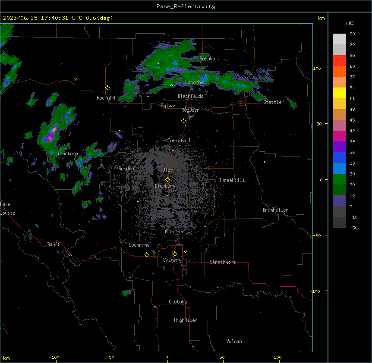This screenshot has width=372, height=363.
Task: Click the Ponoka city label
Action: 207,59
